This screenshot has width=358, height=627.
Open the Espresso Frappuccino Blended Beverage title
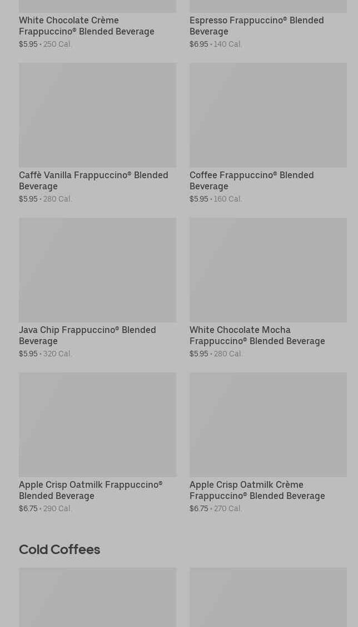[x=256, y=26]
